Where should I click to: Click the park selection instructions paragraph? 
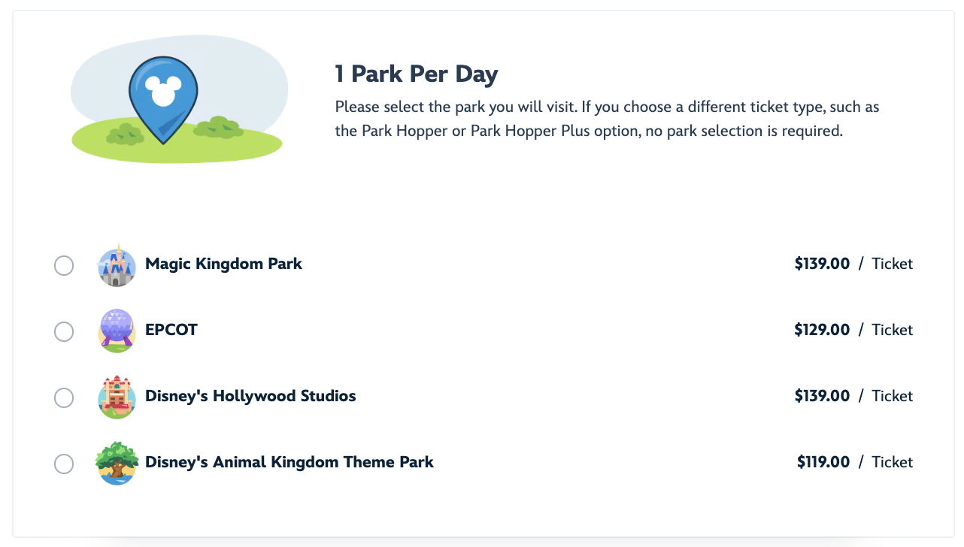(607, 119)
